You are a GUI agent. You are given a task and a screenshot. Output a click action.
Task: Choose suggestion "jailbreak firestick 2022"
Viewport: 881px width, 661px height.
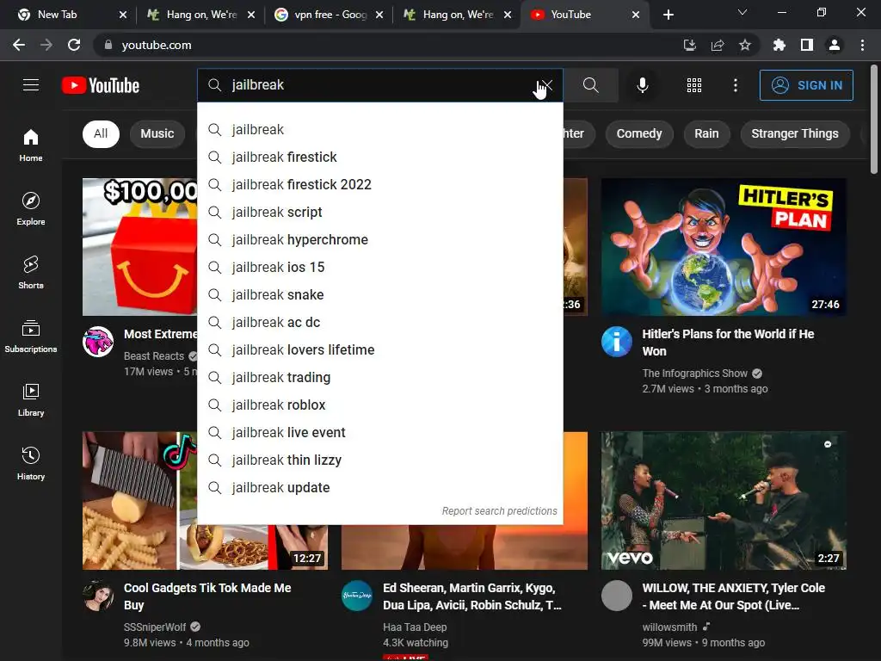(x=379, y=184)
